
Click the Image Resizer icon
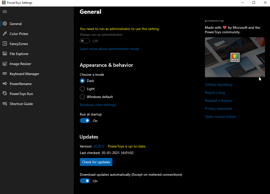(5, 63)
